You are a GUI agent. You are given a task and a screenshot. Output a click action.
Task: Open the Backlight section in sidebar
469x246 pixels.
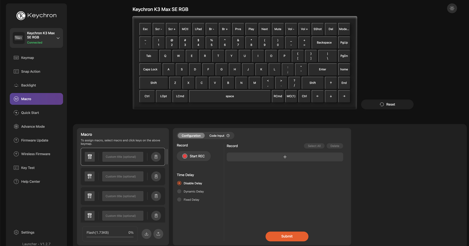28,85
